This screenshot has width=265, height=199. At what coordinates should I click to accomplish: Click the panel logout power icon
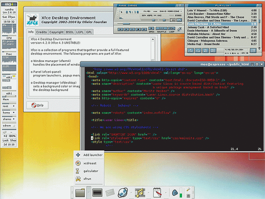(188, 196)
